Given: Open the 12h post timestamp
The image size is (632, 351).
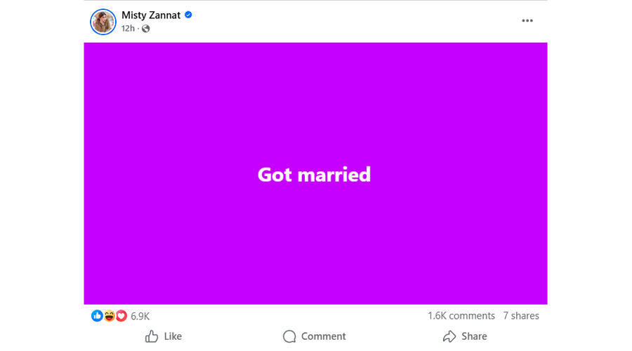Looking at the screenshot, I should pos(128,29).
